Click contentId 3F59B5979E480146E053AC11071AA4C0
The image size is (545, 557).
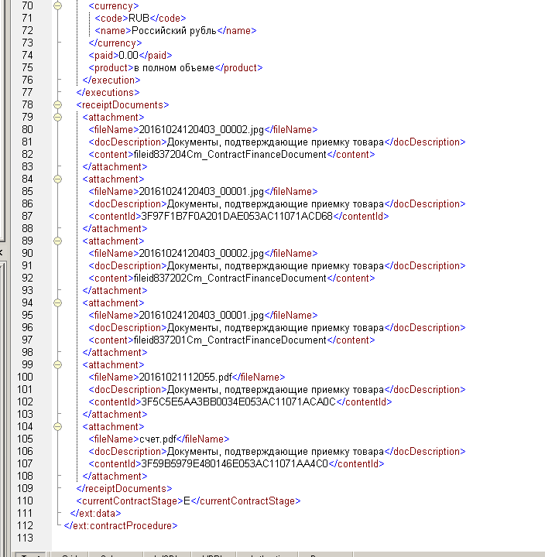235,464
